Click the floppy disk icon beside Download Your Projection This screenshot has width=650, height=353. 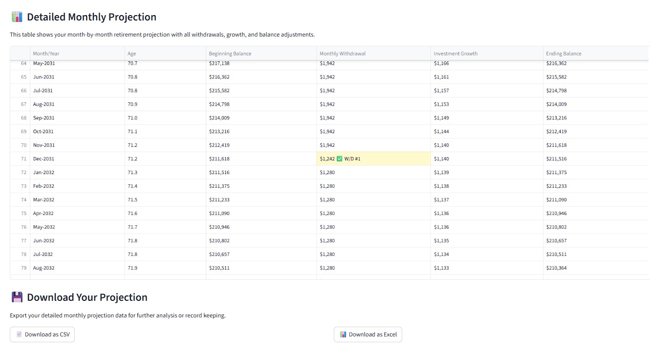coord(17,297)
